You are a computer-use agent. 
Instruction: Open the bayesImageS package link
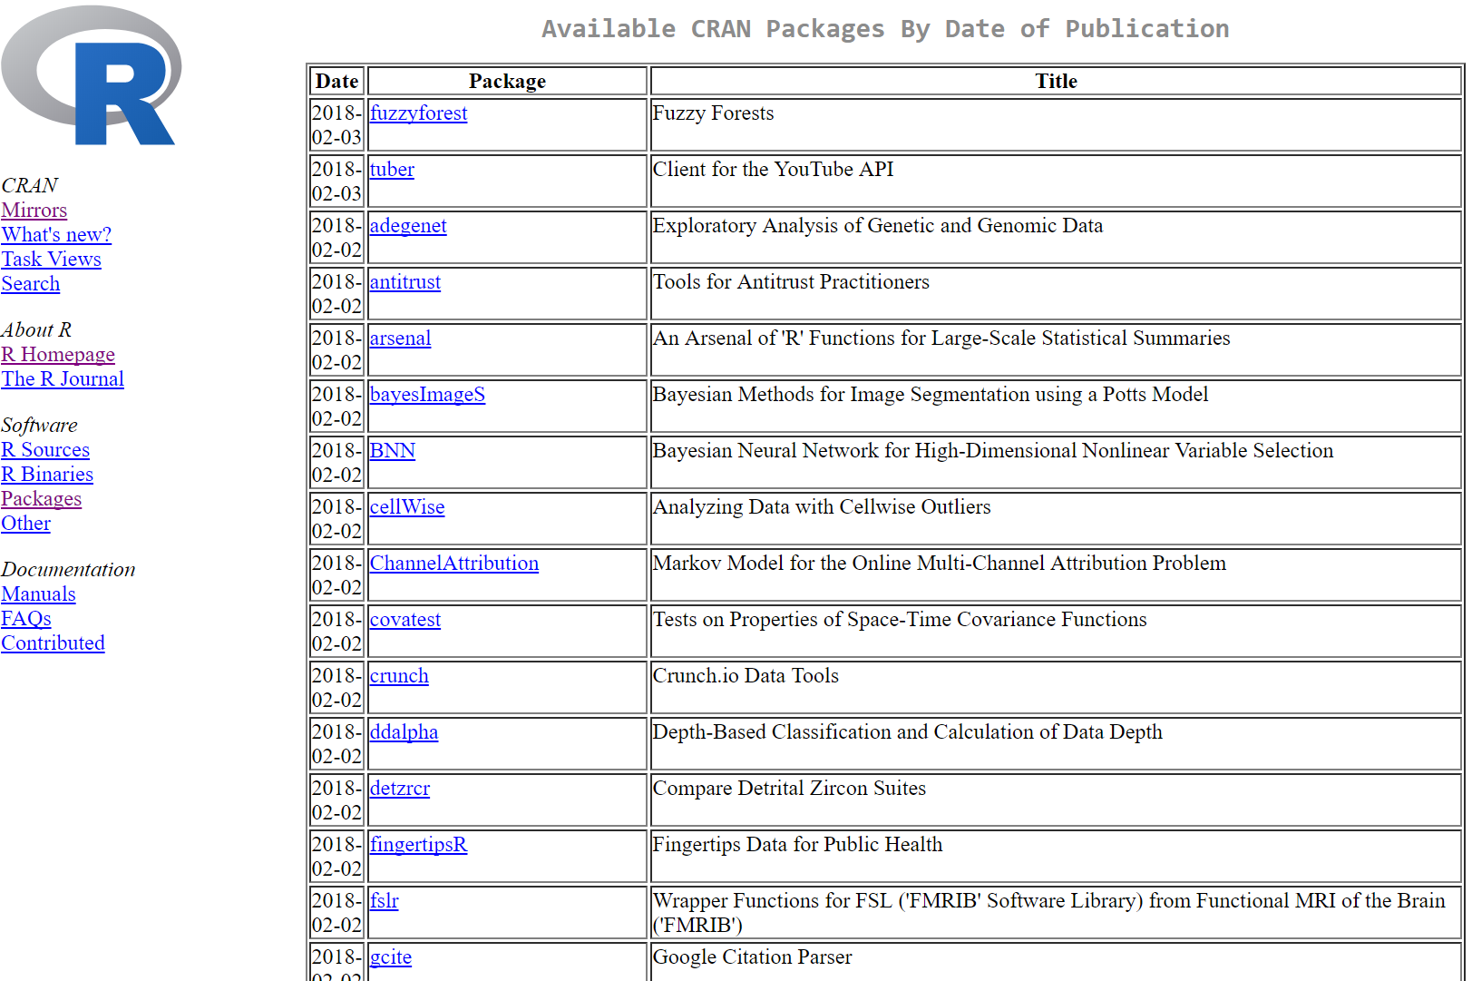click(427, 395)
